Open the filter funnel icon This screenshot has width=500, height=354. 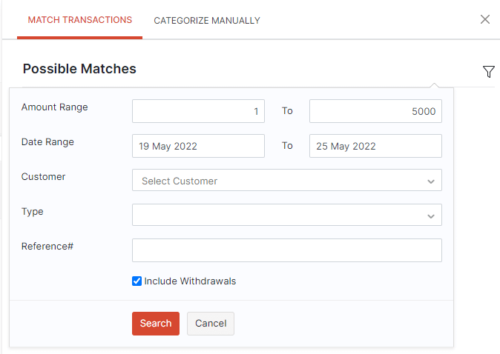pos(488,71)
